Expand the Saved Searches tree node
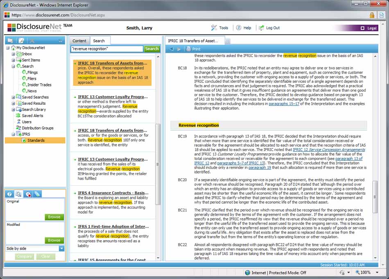This screenshot has width=389, height=279. pyautogui.click(x=13, y=97)
